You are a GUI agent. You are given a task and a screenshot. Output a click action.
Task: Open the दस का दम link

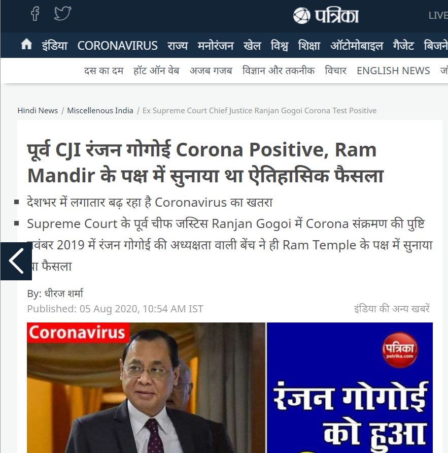tap(104, 71)
